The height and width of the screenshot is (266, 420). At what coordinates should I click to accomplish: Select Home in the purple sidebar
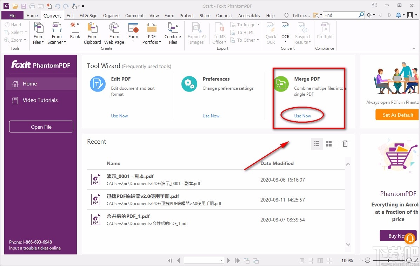[x=41, y=84]
